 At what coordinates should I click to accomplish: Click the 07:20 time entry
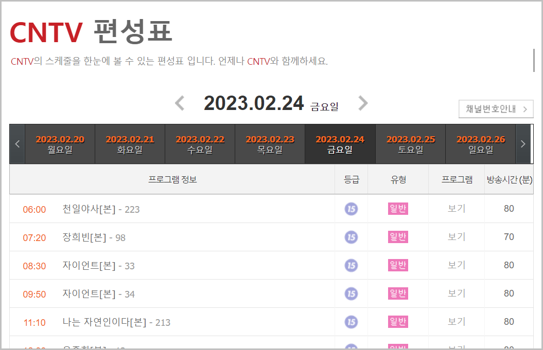coord(34,238)
